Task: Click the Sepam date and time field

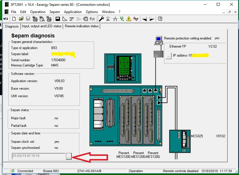Action: (39, 156)
